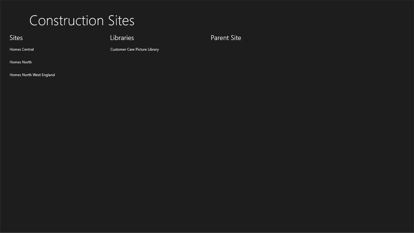Image resolution: width=414 pixels, height=233 pixels.
Task: Click the Construction Sites page title
Action: tap(82, 20)
